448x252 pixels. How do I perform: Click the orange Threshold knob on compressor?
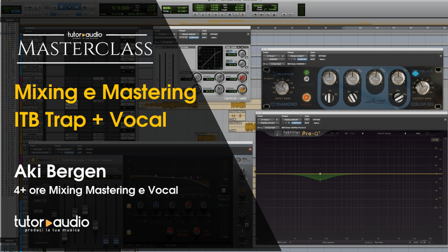pos(241,90)
